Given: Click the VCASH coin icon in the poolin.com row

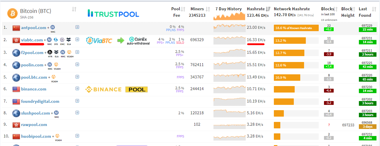Looking at the screenshot, I should click(56, 65).
